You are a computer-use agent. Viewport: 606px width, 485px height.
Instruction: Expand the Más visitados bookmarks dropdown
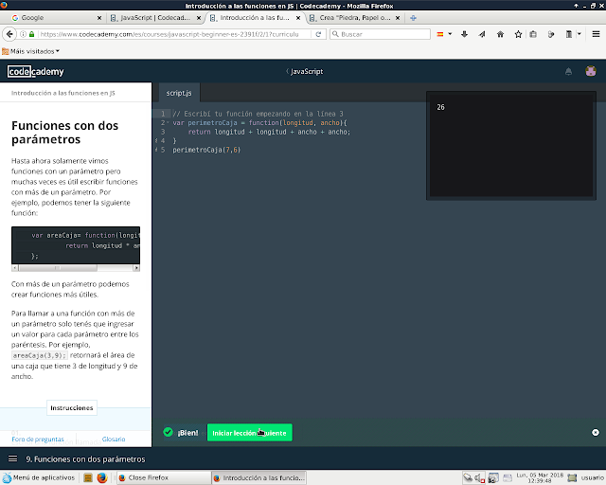click(x=31, y=51)
